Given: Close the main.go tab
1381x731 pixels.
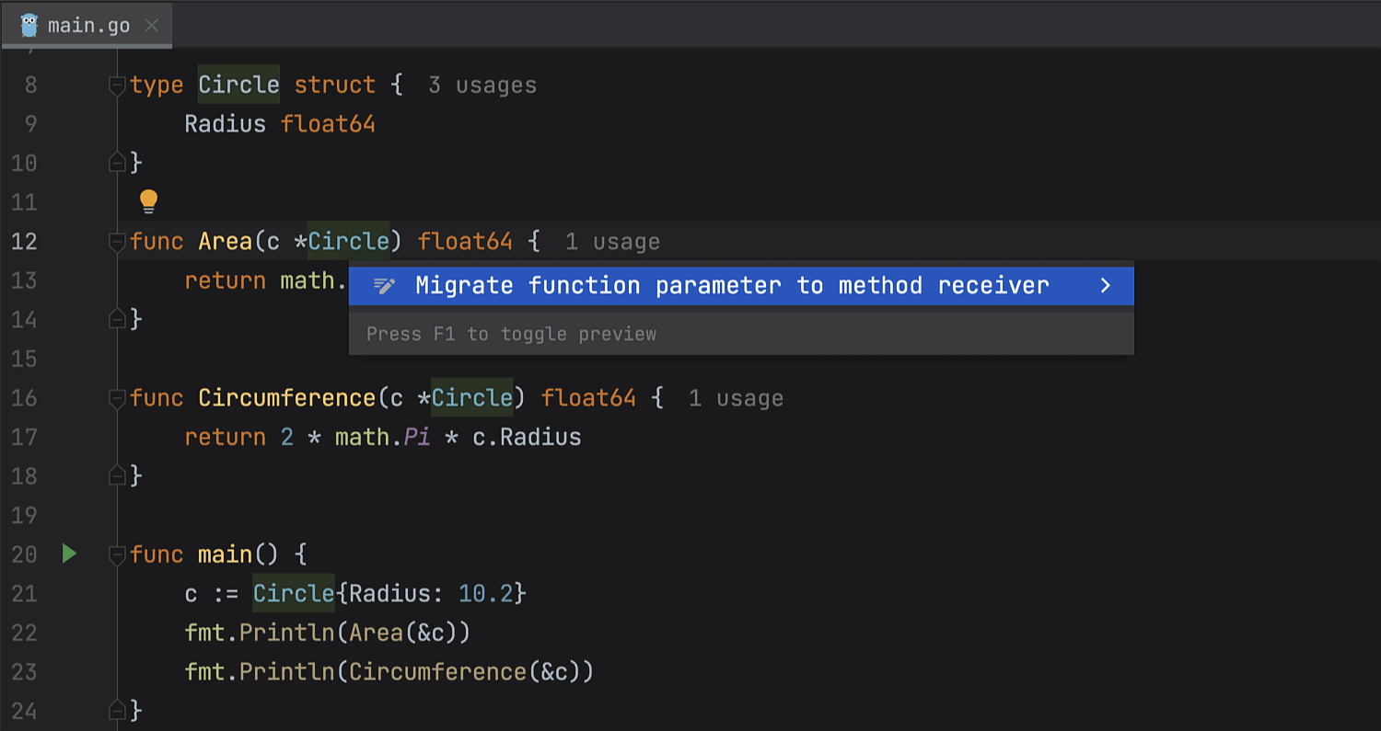Looking at the screenshot, I should pyautogui.click(x=151, y=25).
